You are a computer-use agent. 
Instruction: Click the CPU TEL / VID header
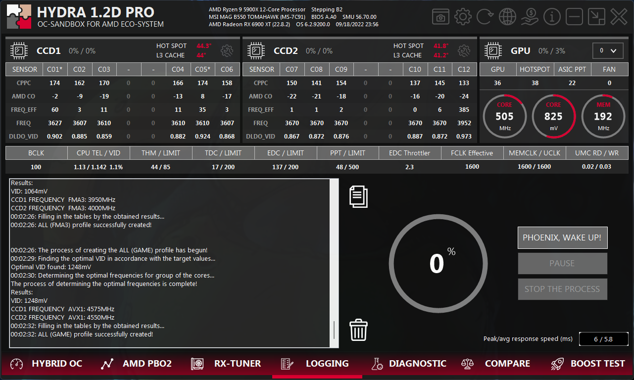coord(98,153)
